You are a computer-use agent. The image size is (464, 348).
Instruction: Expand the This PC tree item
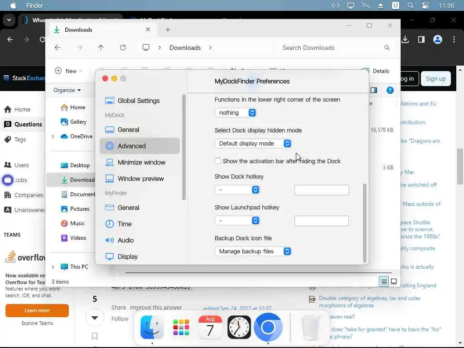point(53,267)
